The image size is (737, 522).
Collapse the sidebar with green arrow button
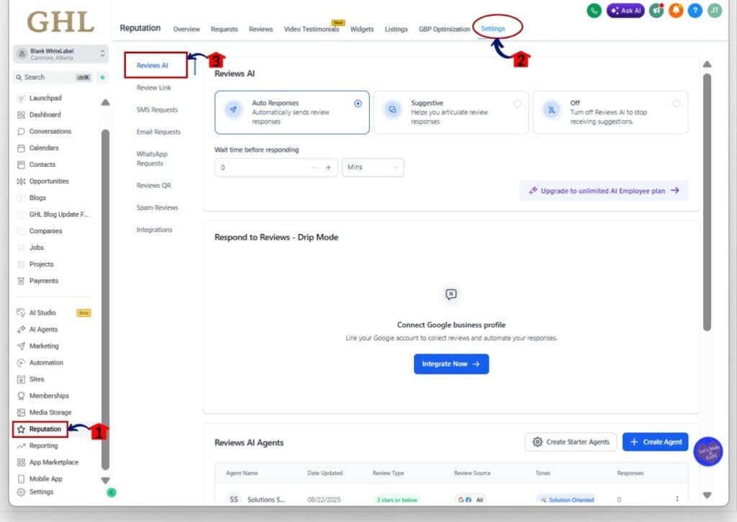pos(112,492)
